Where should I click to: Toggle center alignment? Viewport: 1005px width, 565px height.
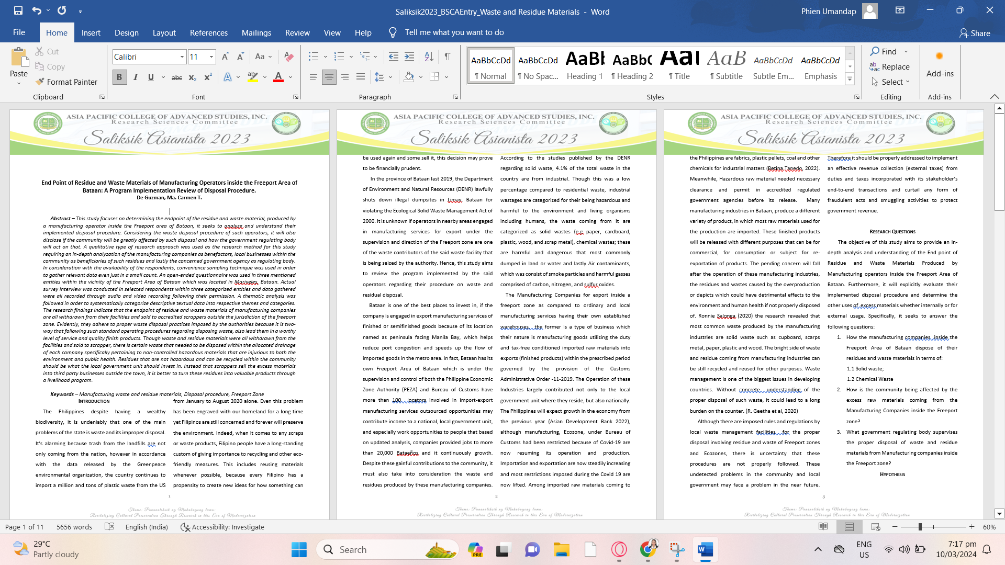(329, 77)
